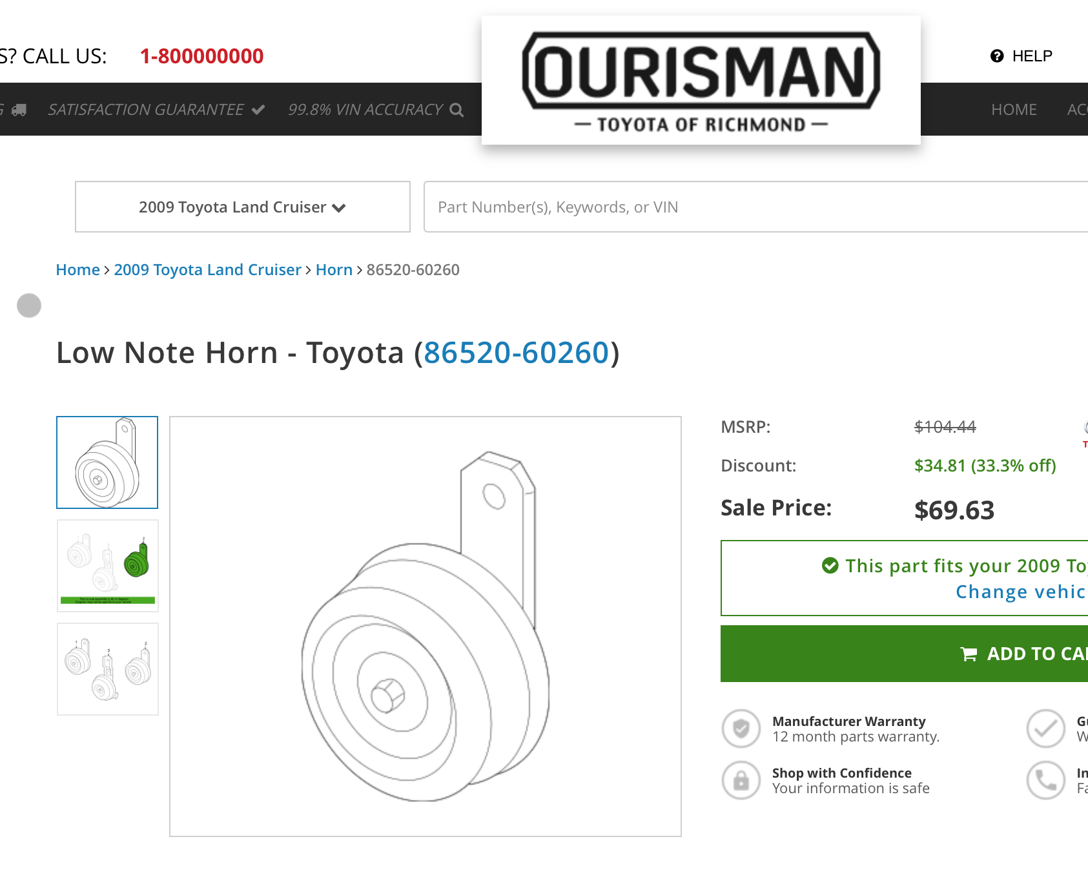Click the VIN accuracy magnifier icon
1088x881 pixels.
[457, 110]
